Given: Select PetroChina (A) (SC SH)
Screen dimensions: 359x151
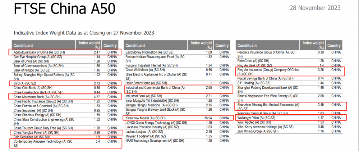Looking at the screenshot, I should (253, 61).
